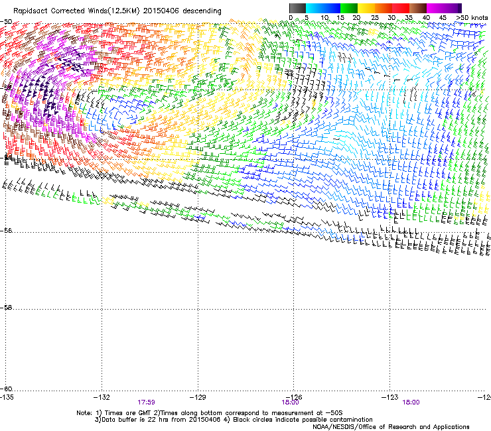491x431 pixels.
Task: Click the orange 25-30 knots legend swatch
Action: click(x=384, y=8)
